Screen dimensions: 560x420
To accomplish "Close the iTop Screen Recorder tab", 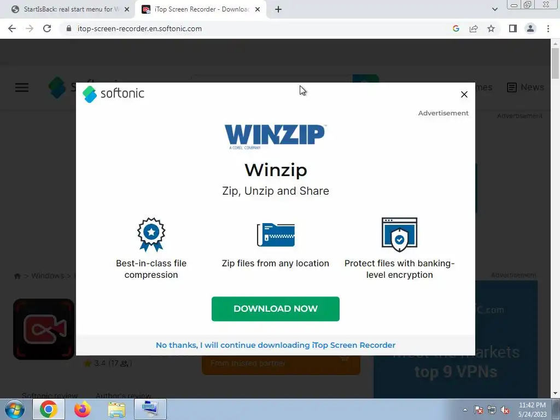I will point(258,10).
